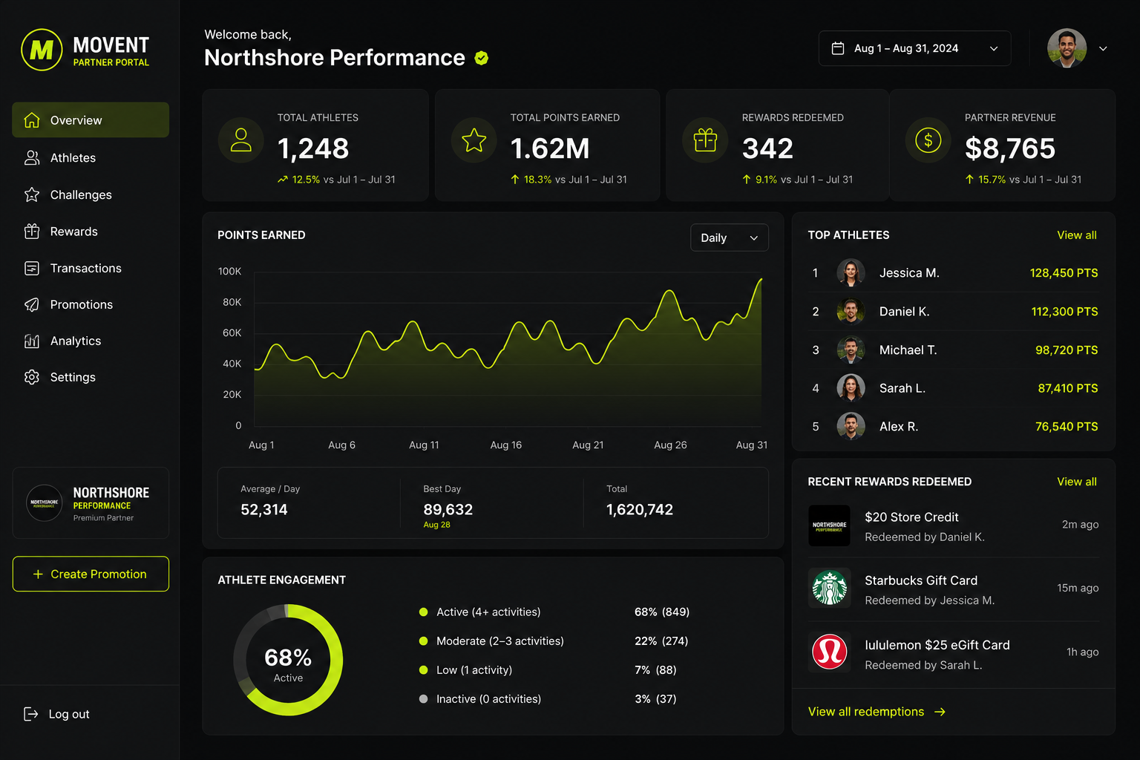Click the Challenges star icon in sidebar

(x=32, y=194)
